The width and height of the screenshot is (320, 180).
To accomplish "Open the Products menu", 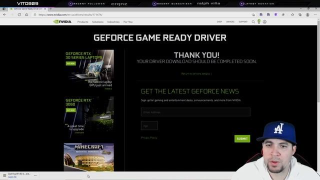I will (x=82, y=22).
